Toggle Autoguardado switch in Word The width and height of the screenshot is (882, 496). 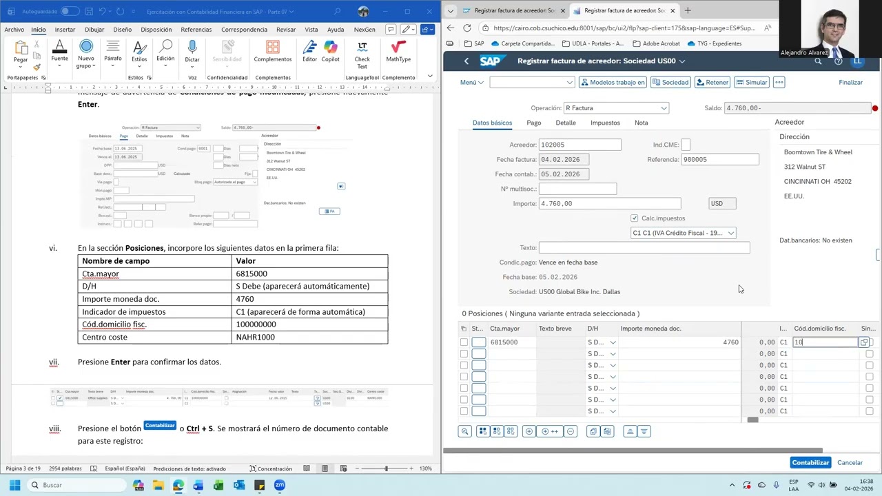tap(70, 12)
